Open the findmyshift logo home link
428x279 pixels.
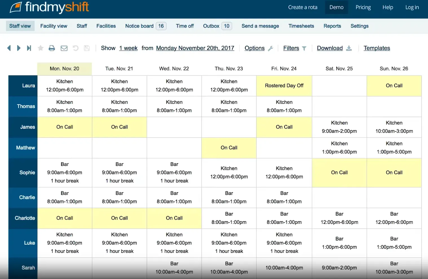click(49, 7)
